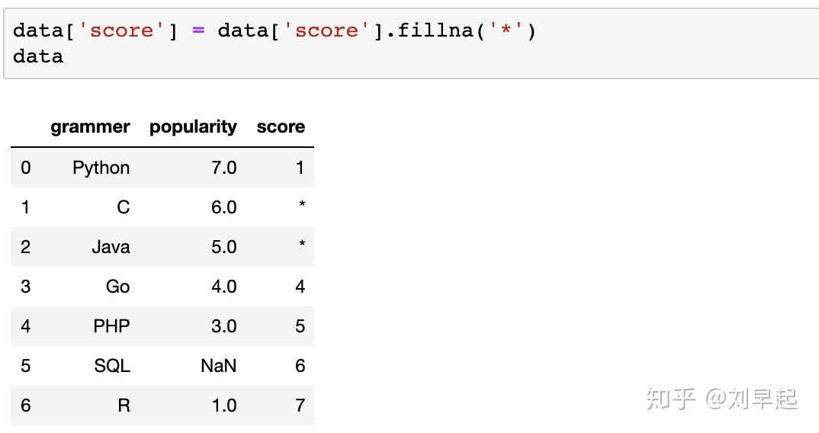
Task: Click popularity value 7.0 for Python
Action: 223,168
